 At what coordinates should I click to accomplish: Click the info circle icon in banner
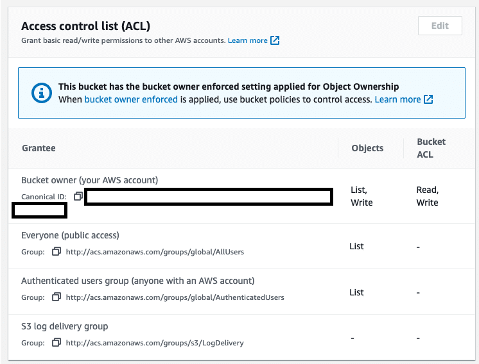click(x=42, y=93)
